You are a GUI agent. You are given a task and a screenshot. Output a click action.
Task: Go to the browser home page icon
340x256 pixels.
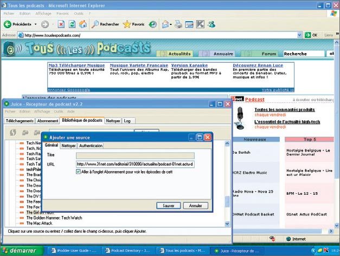[82, 24]
